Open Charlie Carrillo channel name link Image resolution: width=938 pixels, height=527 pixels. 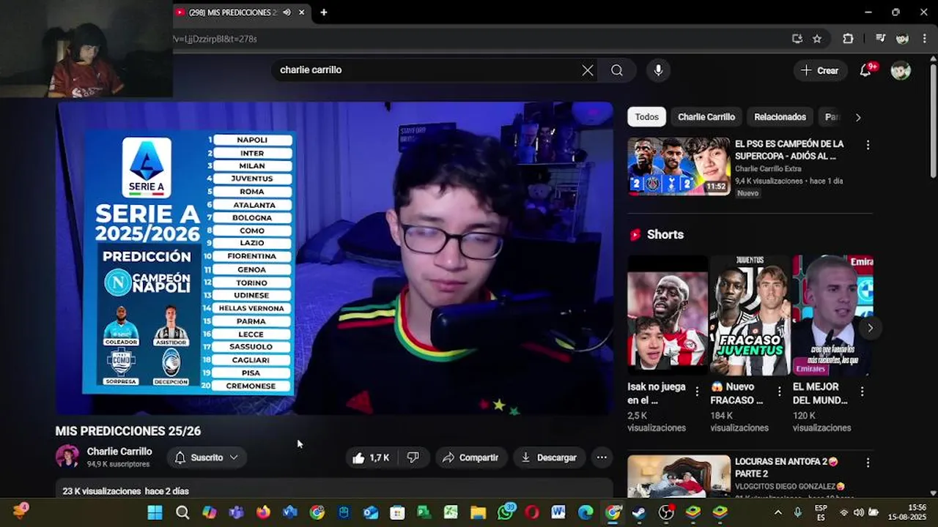pyautogui.click(x=119, y=452)
